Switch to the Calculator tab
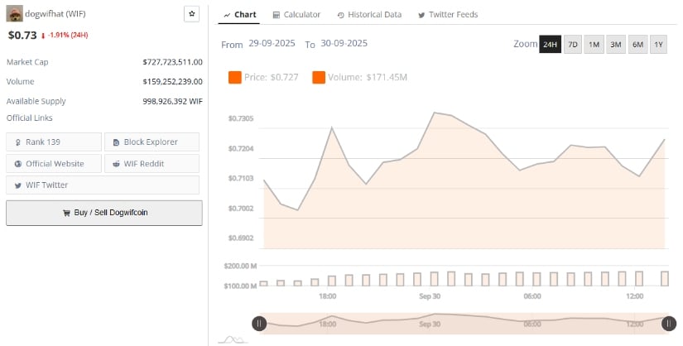This screenshot has width=683, height=346. (x=296, y=15)
